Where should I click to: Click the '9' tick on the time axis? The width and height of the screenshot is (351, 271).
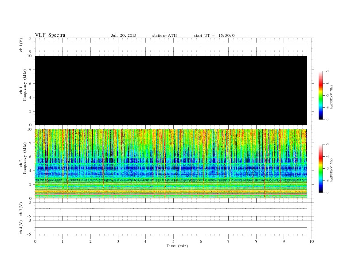[284, 241]
